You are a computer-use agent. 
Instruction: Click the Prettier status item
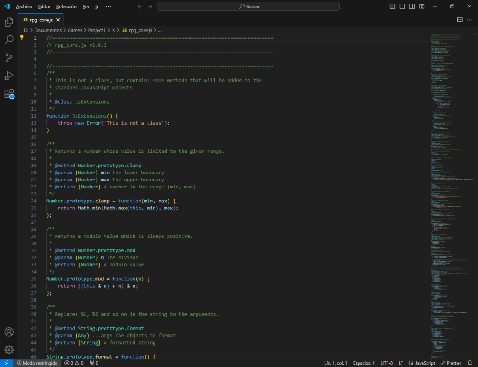[451, 363]
